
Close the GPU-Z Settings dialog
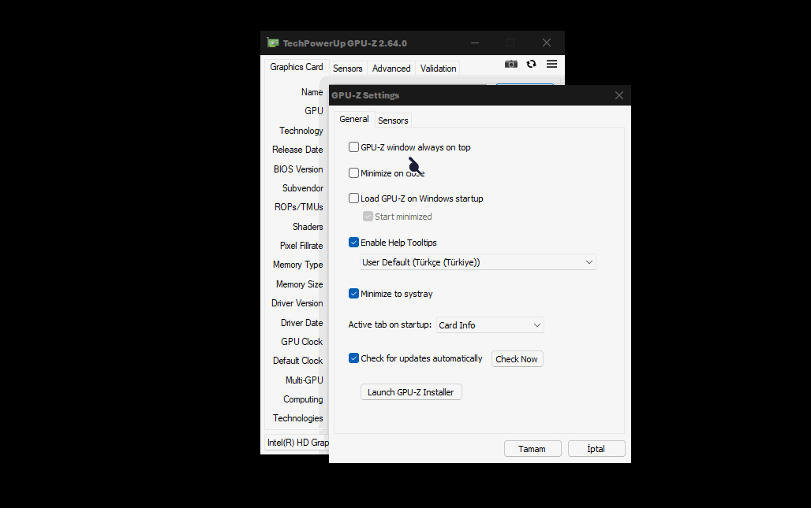(x=619, y=95)
